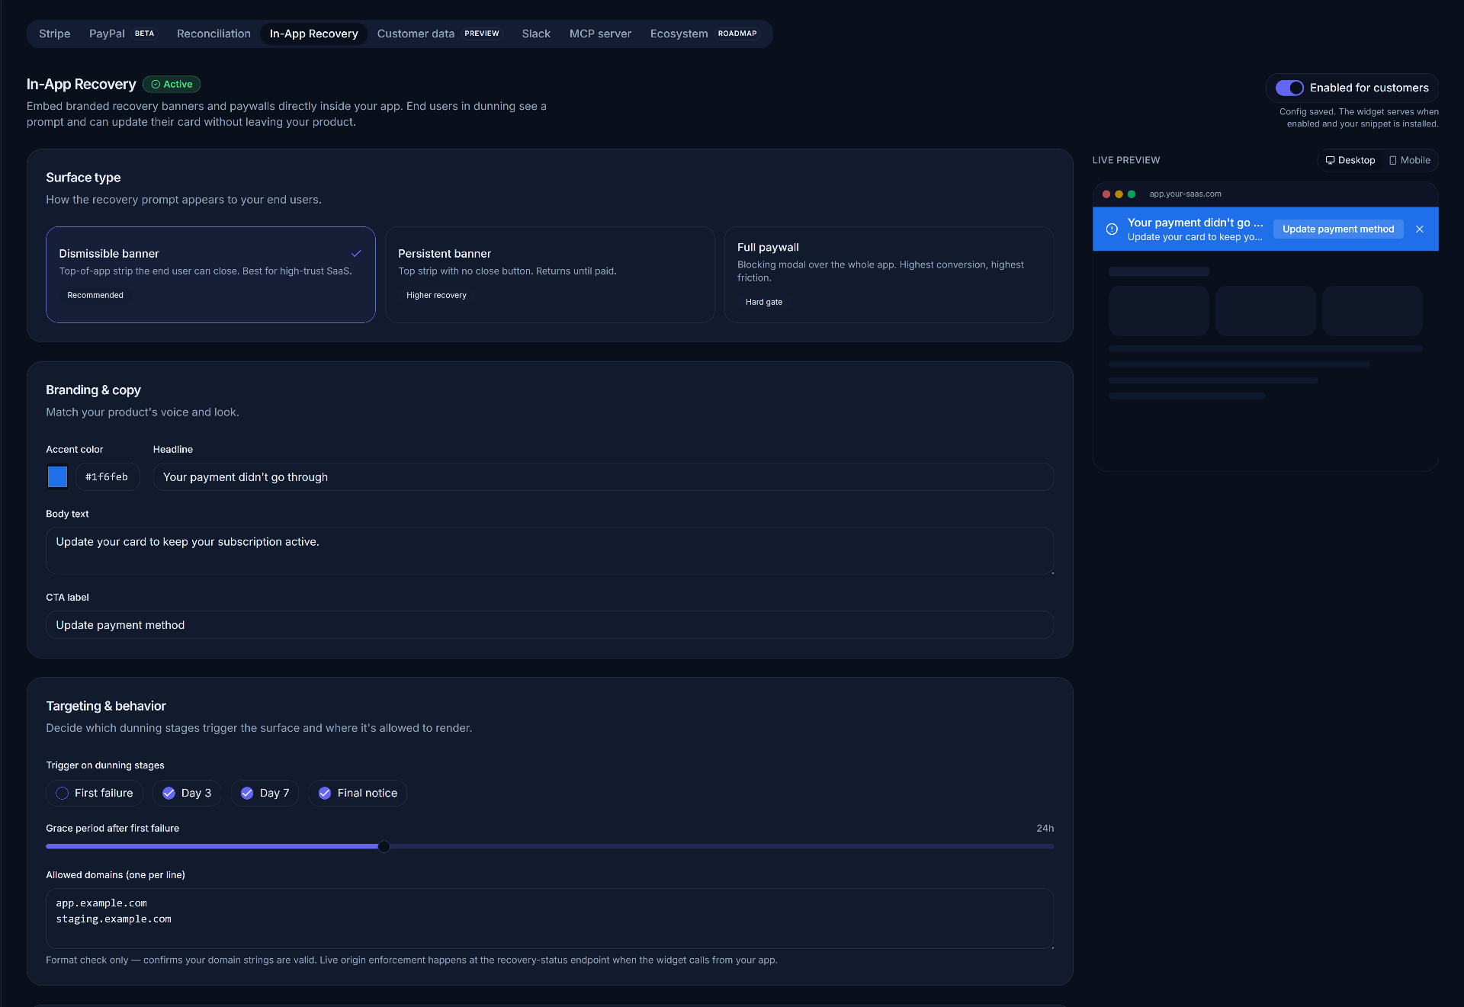
Task: Click the Desktop monitor icon
Action: coord(1330,160)
